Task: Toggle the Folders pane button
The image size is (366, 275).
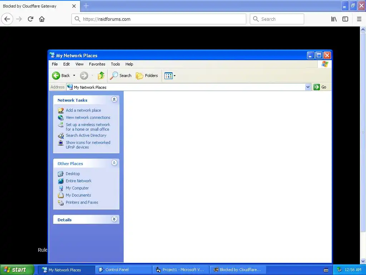Action: coord(147,76)
